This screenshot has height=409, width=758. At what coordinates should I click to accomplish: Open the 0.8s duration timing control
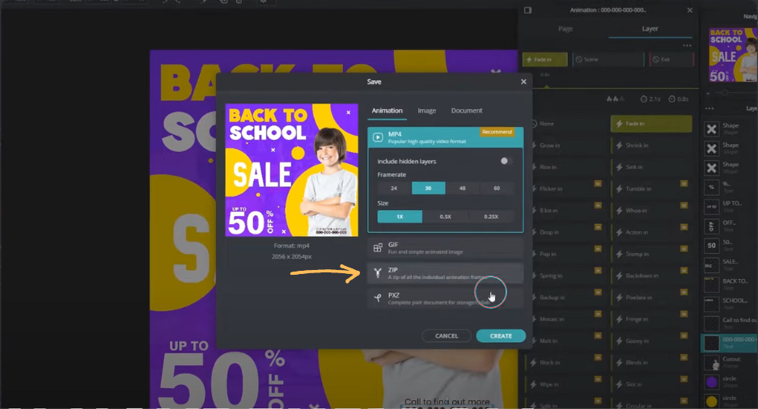click(x=679, y=99)
